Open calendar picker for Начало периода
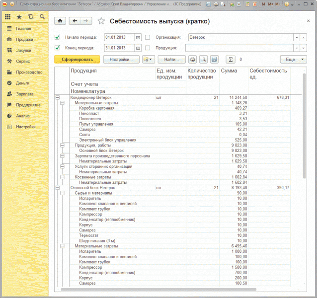The image size is (317, 298). [x=138, y=37]
